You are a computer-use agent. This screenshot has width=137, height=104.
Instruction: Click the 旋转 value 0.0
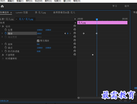click(38, 44)
